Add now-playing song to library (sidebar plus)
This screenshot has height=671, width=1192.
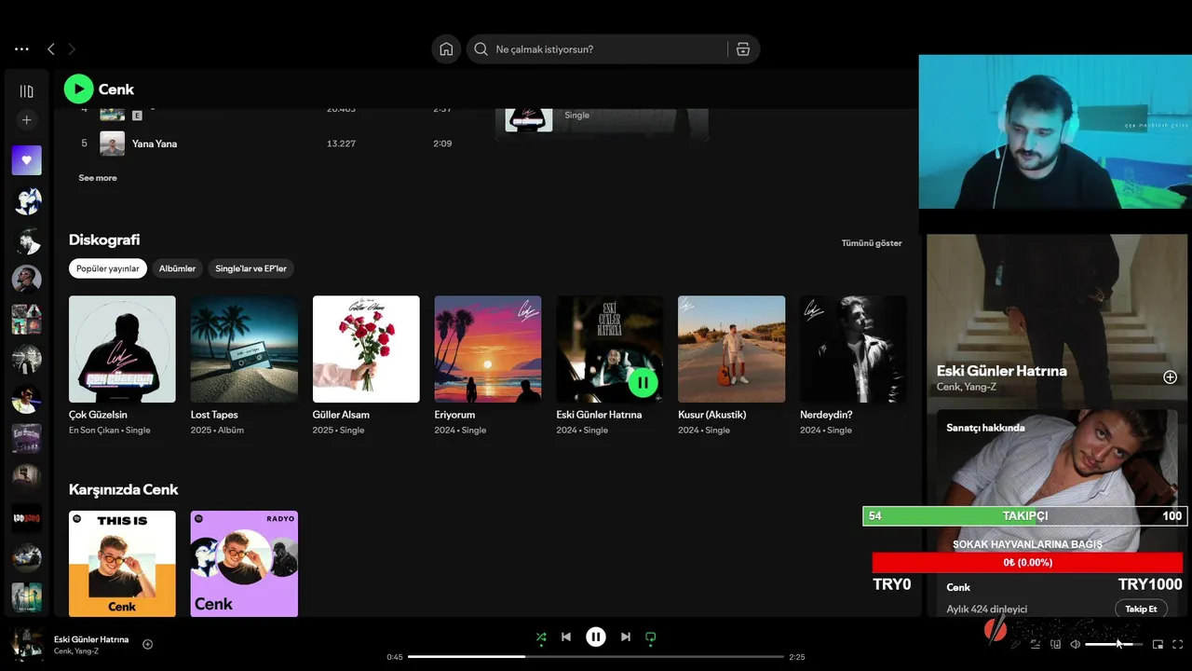pyautogui.click(x=1170, y=377)
